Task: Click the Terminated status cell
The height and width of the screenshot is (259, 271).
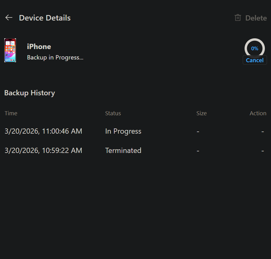Action: click(123, 150)
